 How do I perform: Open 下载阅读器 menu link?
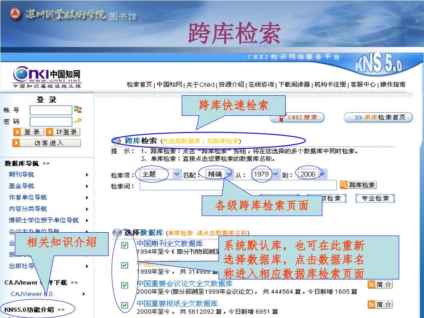[294, 84]
